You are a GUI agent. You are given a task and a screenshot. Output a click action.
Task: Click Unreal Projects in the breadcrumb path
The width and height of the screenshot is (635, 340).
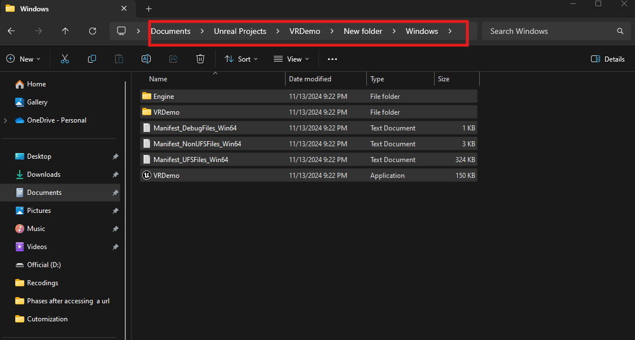tap(240, 31)
